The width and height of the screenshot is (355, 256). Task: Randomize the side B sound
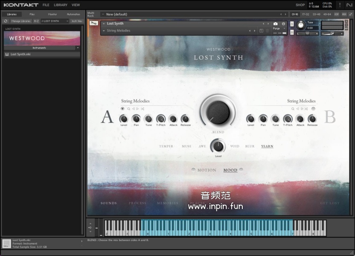pyautogui.click(x=306, y=109)
